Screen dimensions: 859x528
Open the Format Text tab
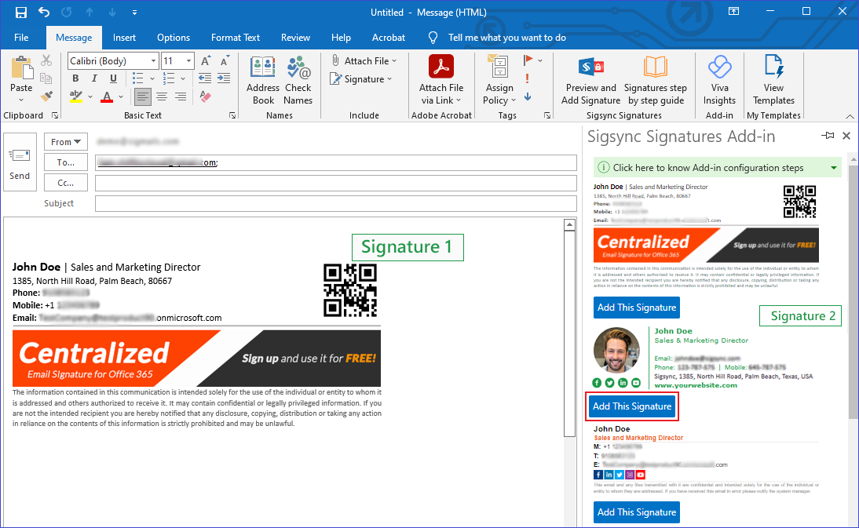pyautogui.click(x=236, y=38)
